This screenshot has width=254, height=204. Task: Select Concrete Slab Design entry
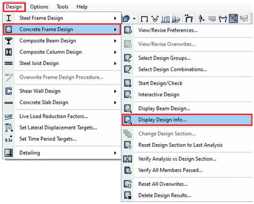(x=62, y=103)
